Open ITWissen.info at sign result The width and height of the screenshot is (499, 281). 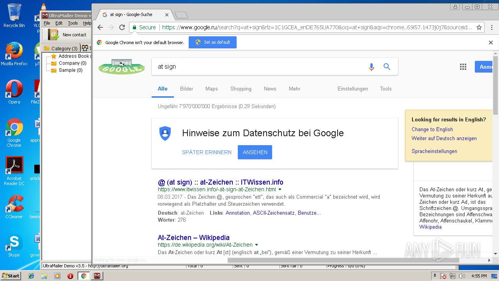click(221, 182)
